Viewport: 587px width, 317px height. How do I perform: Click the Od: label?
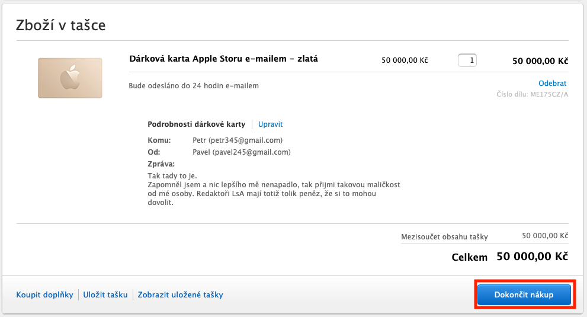pyautogui.click(x=154, y=152)
